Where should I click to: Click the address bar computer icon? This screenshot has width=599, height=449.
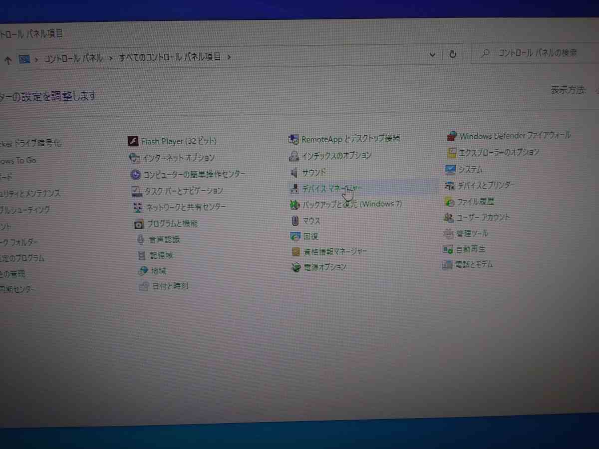[24, 59]
